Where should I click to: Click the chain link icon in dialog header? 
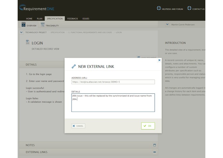pyautogui.click(x=73, y=66)
